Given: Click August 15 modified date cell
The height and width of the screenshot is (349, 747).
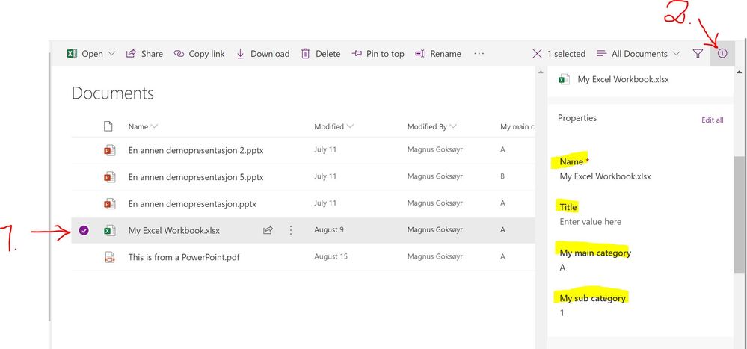Looking at the screenshot, I should click(331, 256).
